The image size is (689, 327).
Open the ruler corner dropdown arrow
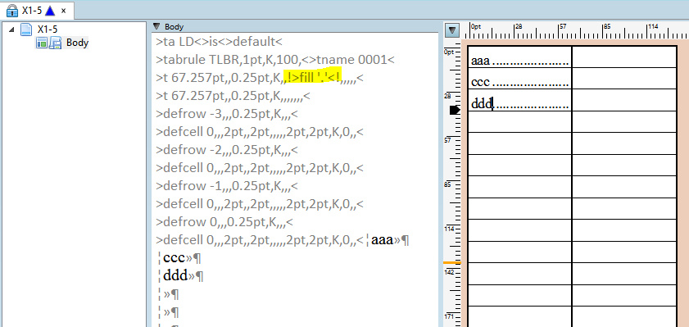(452, 31)
